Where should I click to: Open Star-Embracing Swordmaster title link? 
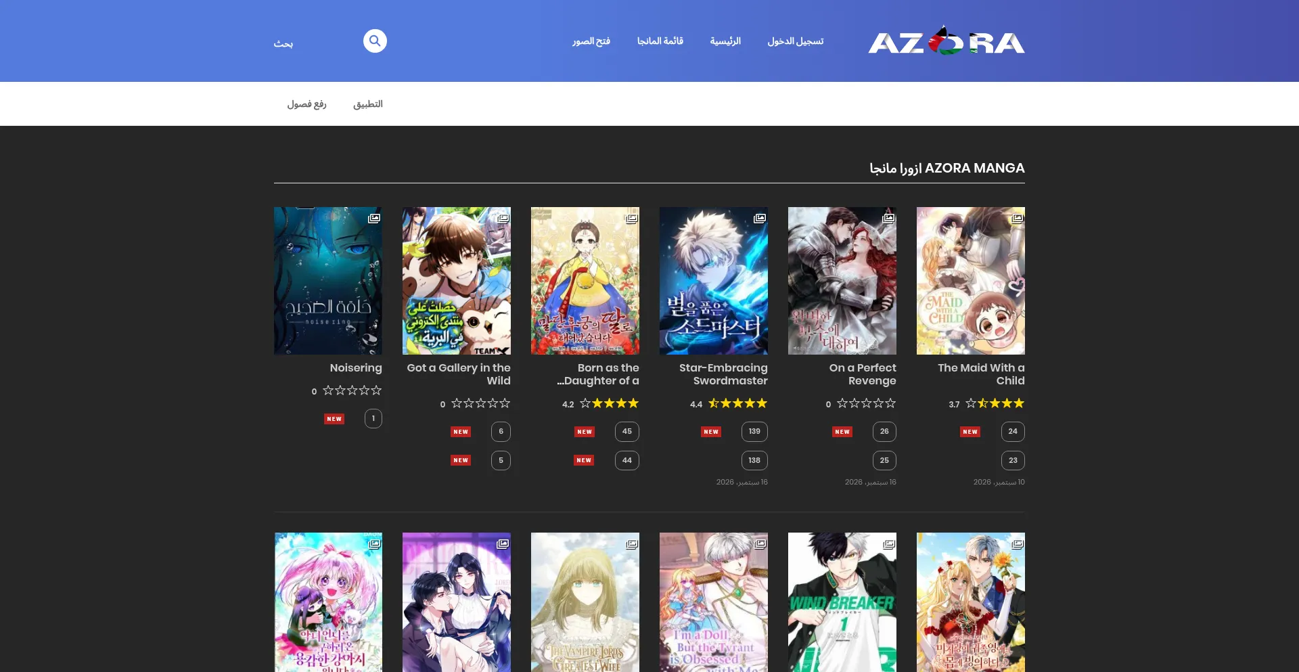pos(723,374)
